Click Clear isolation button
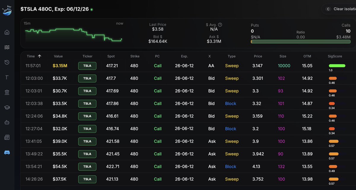This screenshot has height=190, width=356. click(339, 9)
